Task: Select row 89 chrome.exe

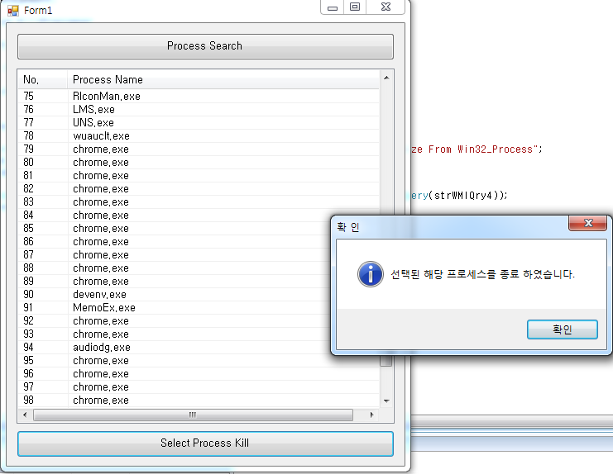Action: click(x=175, y=282)
